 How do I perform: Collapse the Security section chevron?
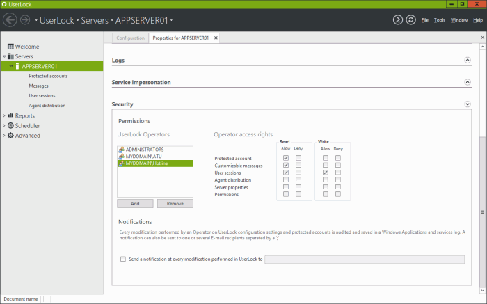coord(468,104)
